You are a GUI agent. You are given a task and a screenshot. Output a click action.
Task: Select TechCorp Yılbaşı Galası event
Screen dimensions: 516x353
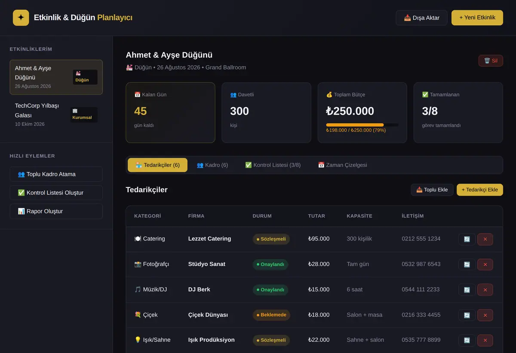click(56, 114)
